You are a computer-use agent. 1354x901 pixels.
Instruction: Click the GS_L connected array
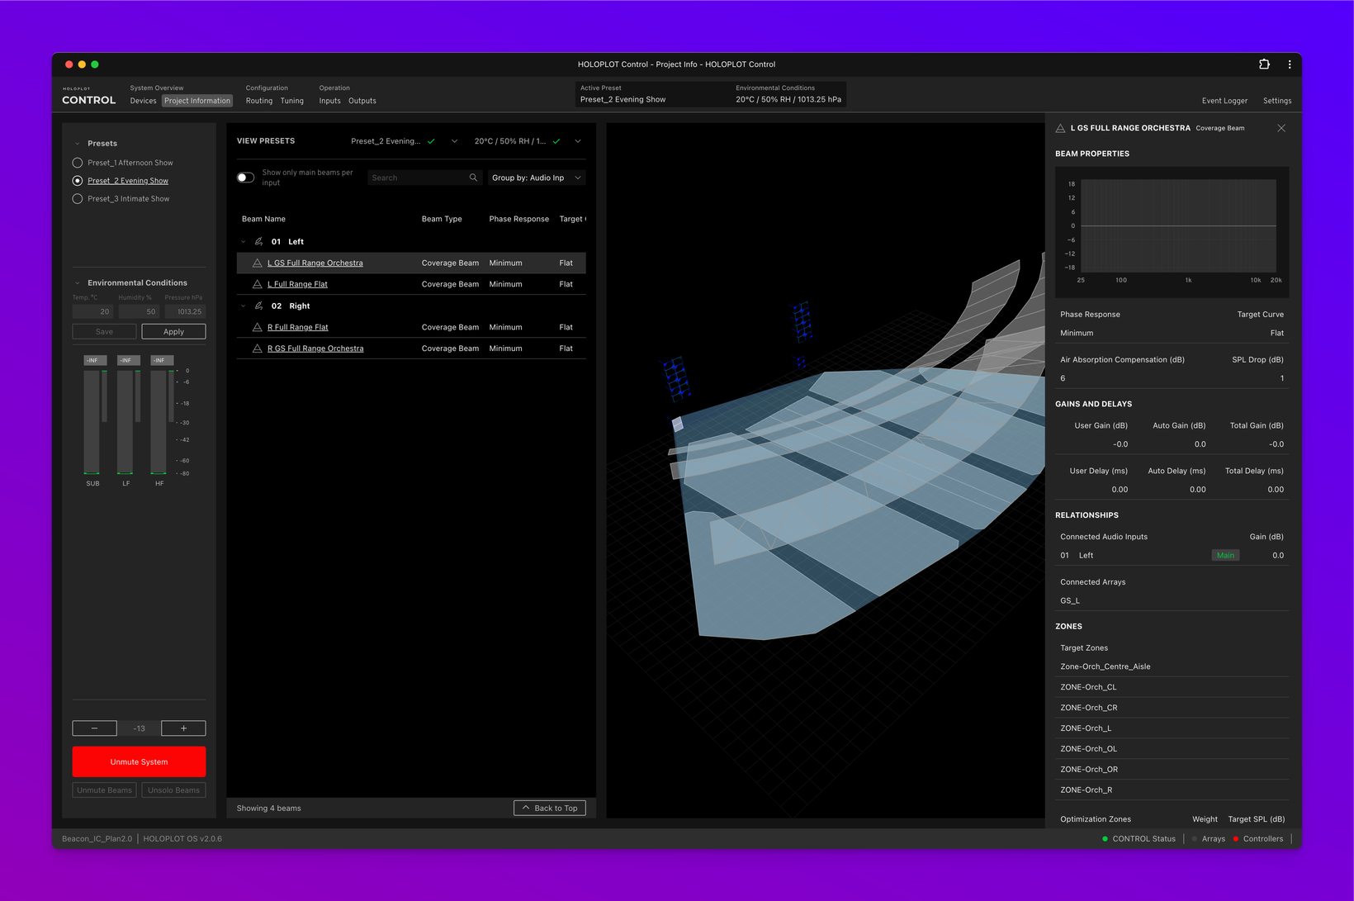coord(1070,600)
